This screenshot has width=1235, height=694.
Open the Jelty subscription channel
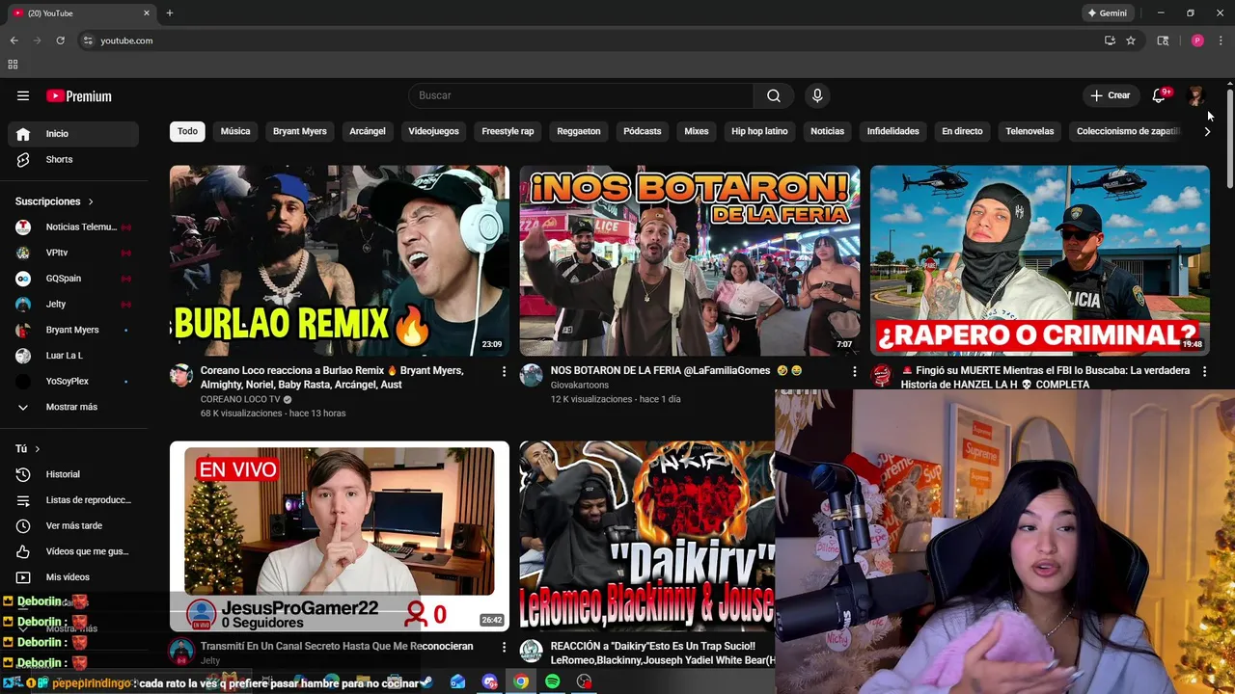(73, 304)
